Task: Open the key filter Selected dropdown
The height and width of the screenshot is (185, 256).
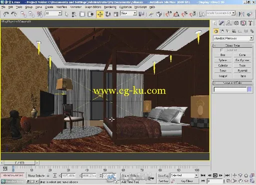Action: click(184, 175)
